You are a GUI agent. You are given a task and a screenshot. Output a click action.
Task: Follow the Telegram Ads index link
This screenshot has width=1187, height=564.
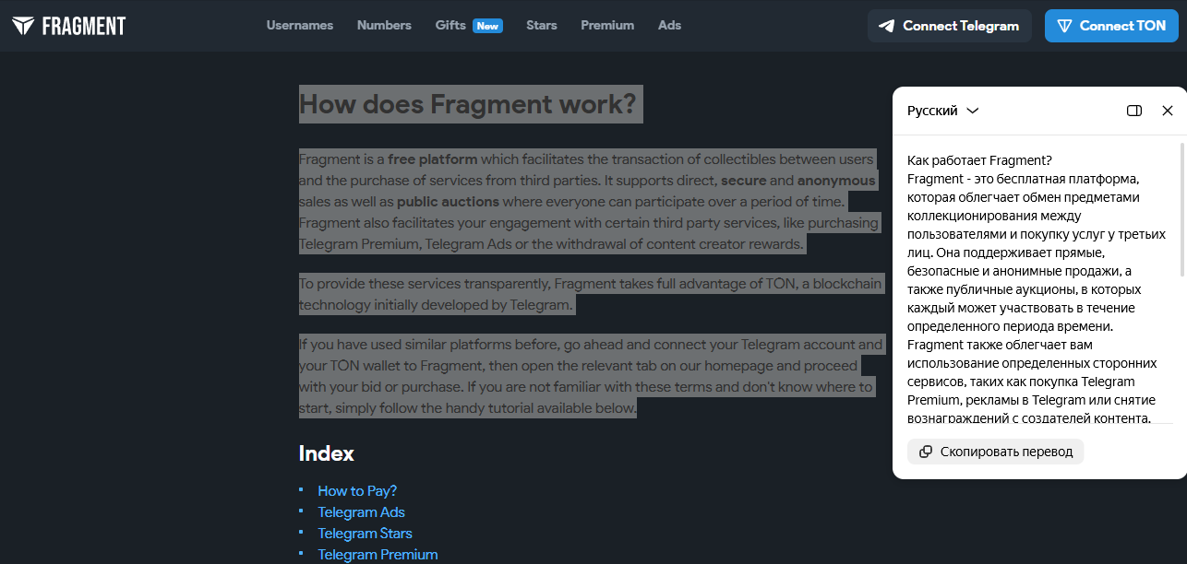click(361, 512)
